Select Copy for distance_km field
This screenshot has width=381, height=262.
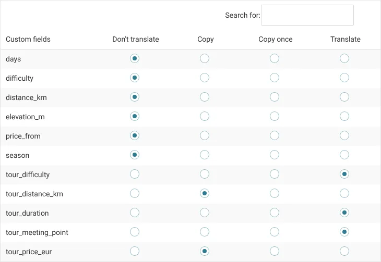(205, 97)
